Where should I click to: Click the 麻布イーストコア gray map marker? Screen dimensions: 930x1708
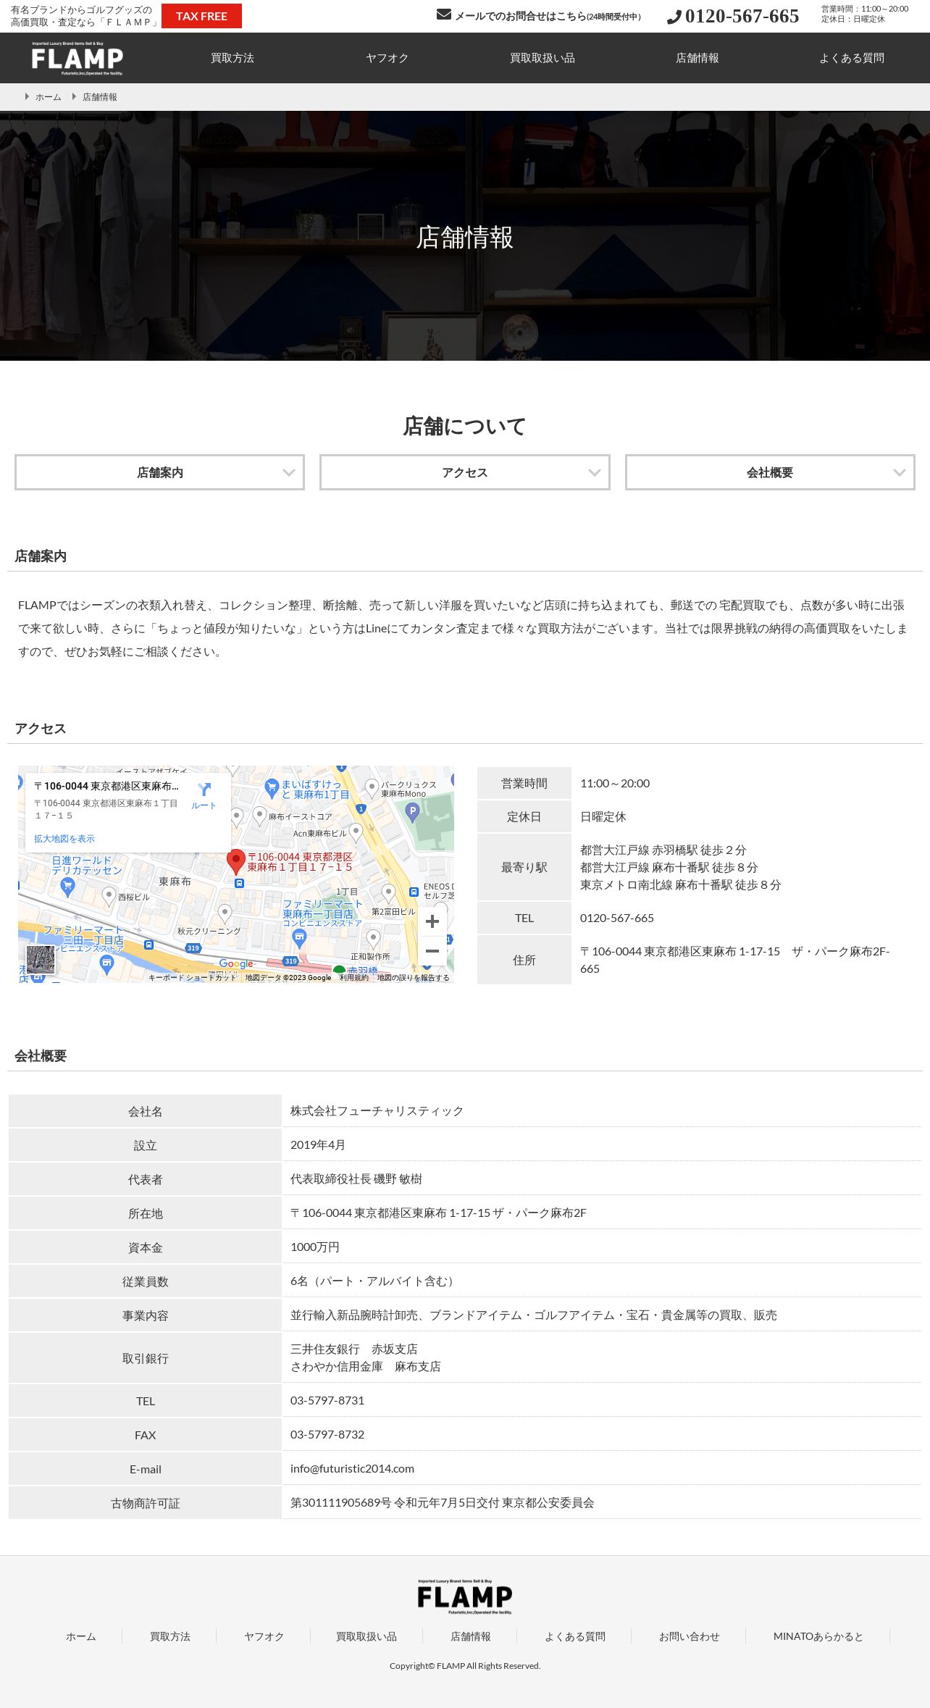tap(260, 816)
